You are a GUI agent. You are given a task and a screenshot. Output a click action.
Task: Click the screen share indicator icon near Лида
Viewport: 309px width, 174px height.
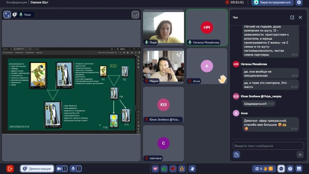pyautogui.click(x=14, y=14)
